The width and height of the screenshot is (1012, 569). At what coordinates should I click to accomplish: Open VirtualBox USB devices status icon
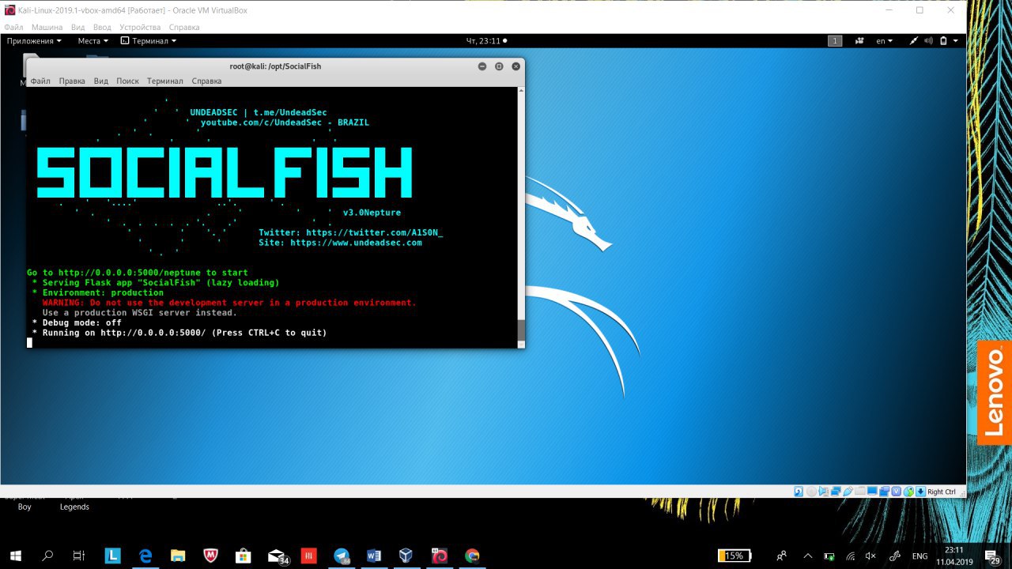click(x=848, y=492)
